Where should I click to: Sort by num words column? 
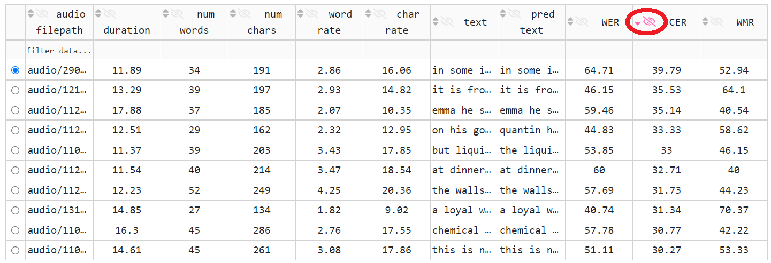[x=165, y=14]
